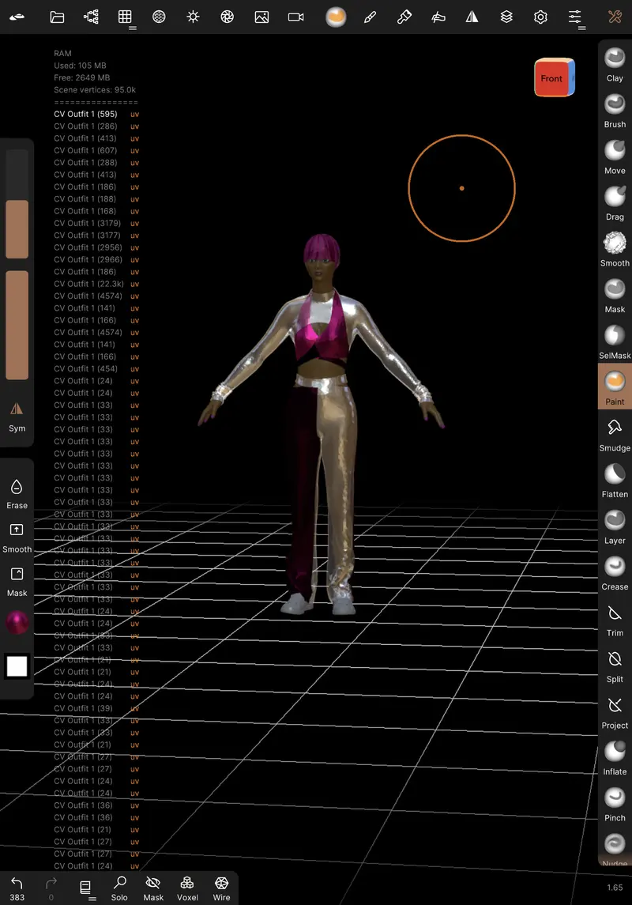Click the Front view cube
The height and width of the screenshot is (905, 632).
click(554, 77)
